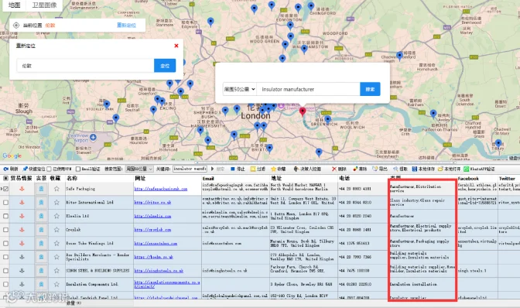Click the 重新定位 relocate link
520x308 pixels.
(126, 26)
